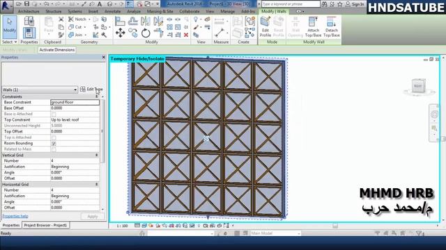This screenshot has width=446, height=250.
Task: Click Match Type Properties icon in Clipboard
Action: 61,35
